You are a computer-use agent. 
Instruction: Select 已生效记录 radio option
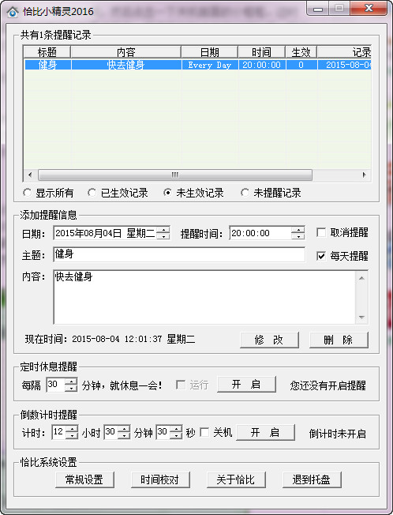92,193
